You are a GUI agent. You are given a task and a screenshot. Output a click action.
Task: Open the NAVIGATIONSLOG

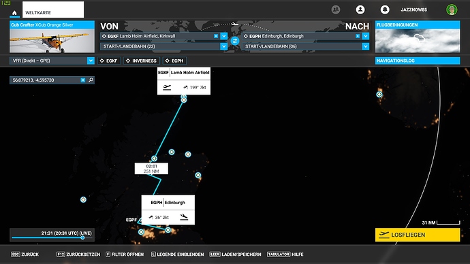(x=418, y=61)
